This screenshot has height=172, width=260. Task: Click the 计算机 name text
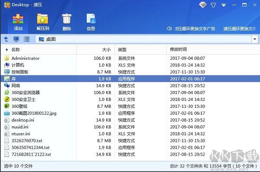click(x=18, y=65)
